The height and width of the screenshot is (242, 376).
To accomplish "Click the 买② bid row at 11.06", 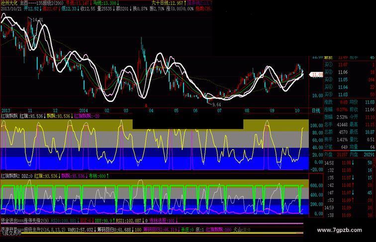I will click(x=350, y=72).
